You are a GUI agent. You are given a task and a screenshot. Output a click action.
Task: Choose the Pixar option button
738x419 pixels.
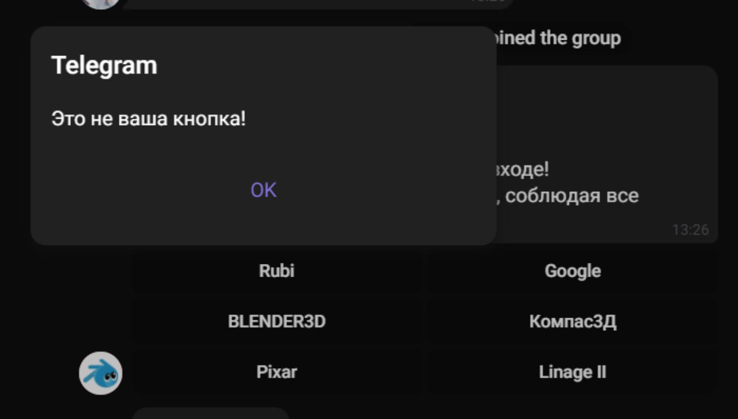click(x=277, y=372)
